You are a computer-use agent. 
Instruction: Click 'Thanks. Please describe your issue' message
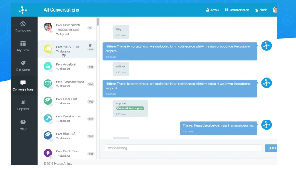click(218, 128)
